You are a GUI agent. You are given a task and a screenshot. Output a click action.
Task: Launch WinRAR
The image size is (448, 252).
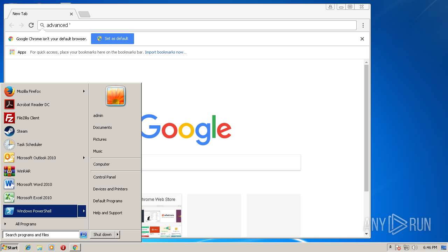point(44,171)
